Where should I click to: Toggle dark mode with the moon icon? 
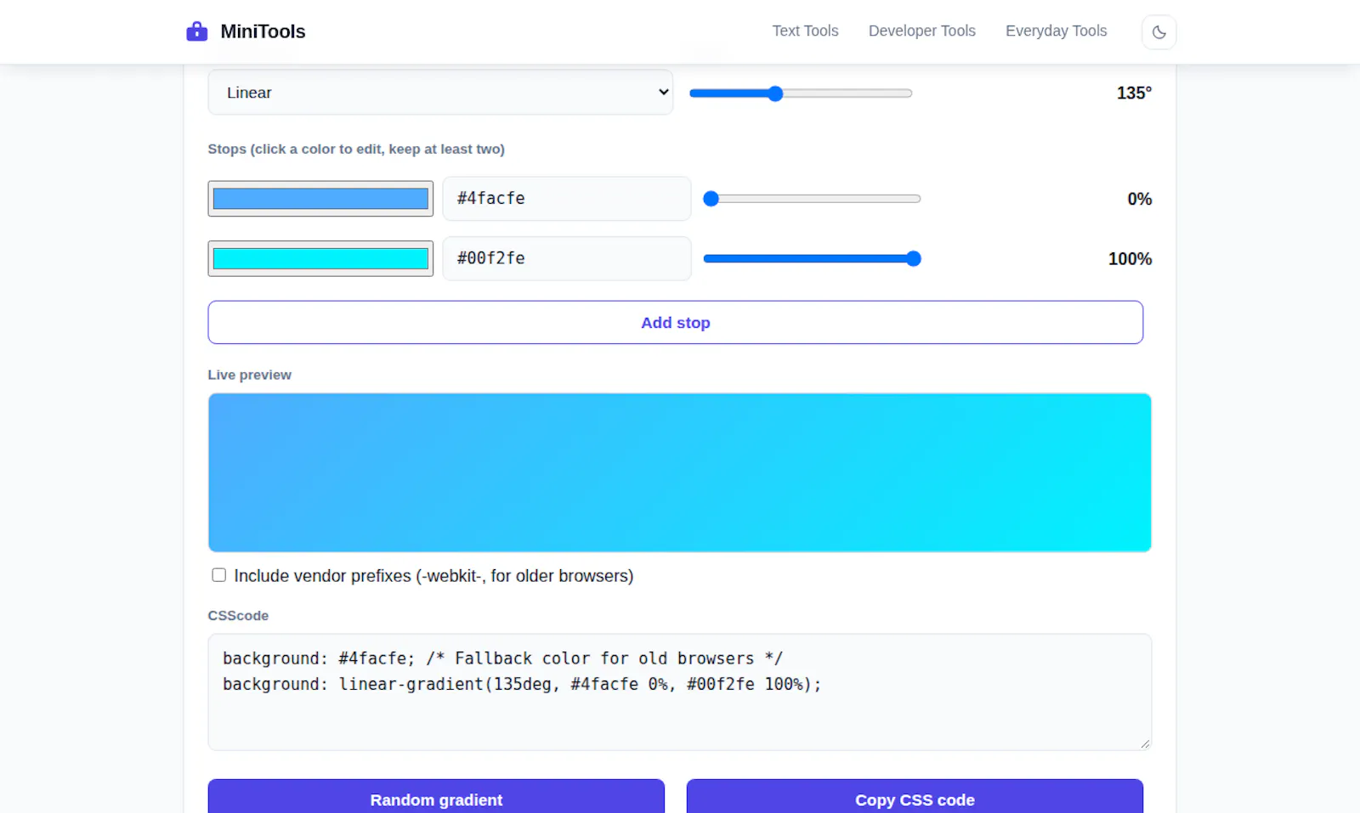pyautogui.click(x=1159, y=32)
